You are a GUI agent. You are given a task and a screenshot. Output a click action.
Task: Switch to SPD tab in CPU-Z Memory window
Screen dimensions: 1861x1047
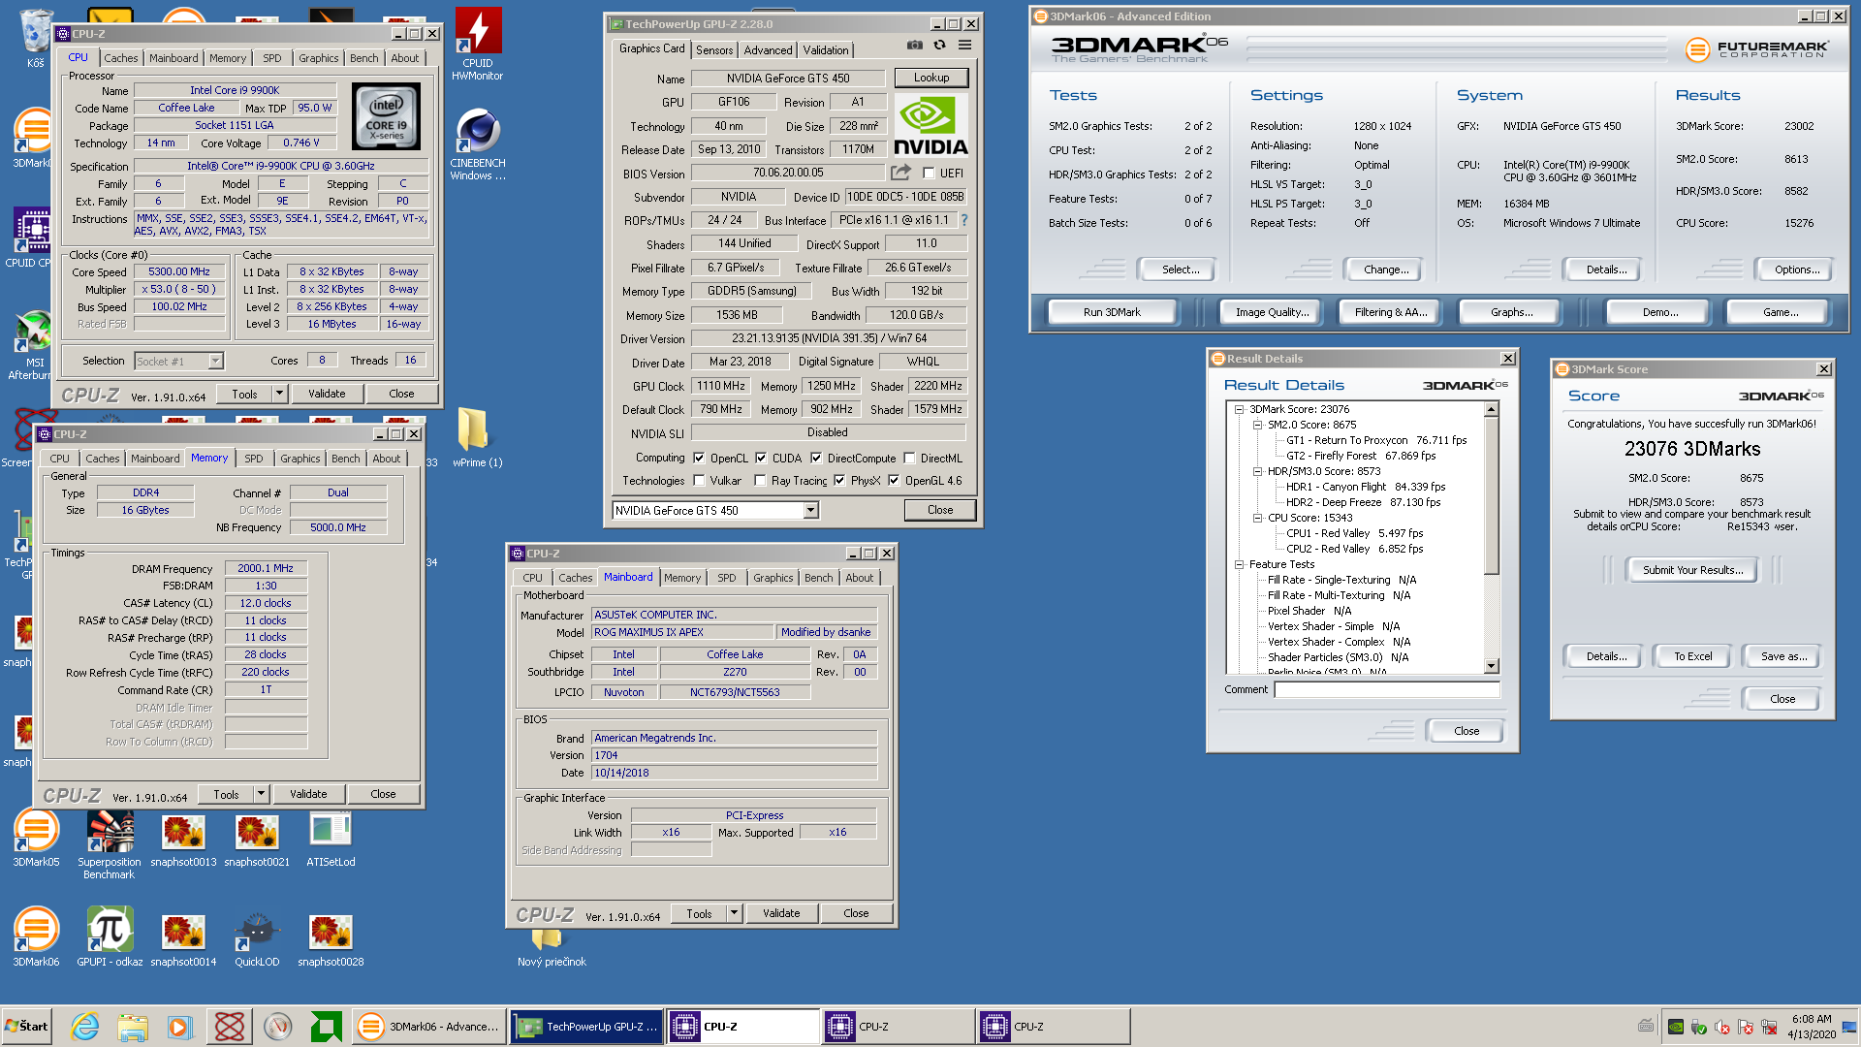[x=254, y=459]
